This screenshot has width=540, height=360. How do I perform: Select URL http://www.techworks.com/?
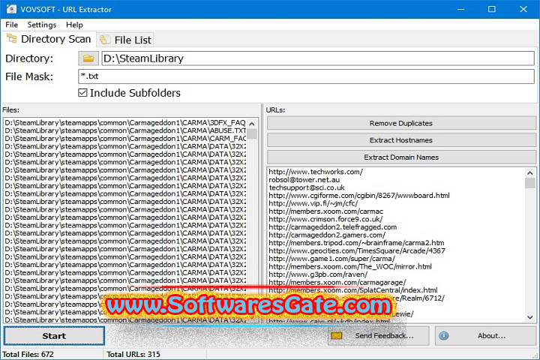click(x=316, y=172)
